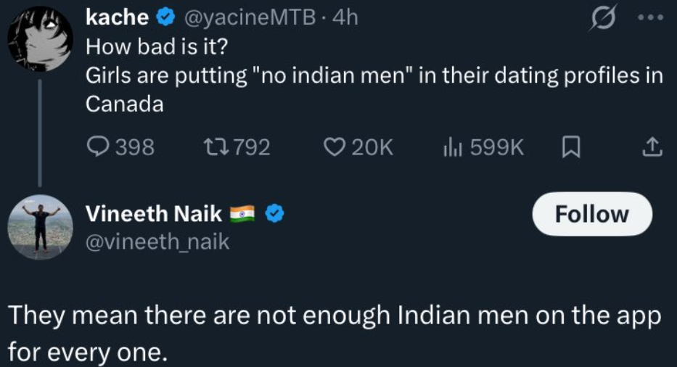Click the share icon on the tweet
The image size is (677, 367).
pos(652,147)
